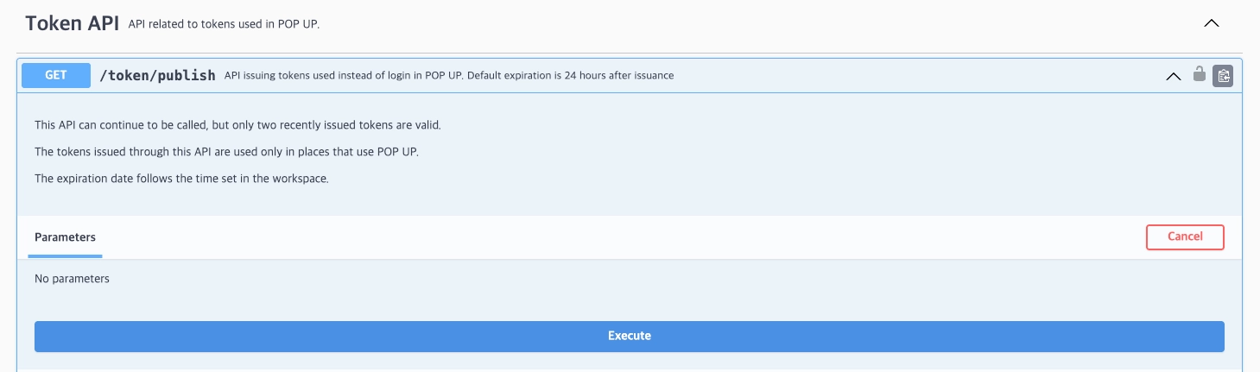This screenshot has width=1260, height=372.
Task: Copy the endpoint path with clipboard icon
Action: [x=1222, y=76]
